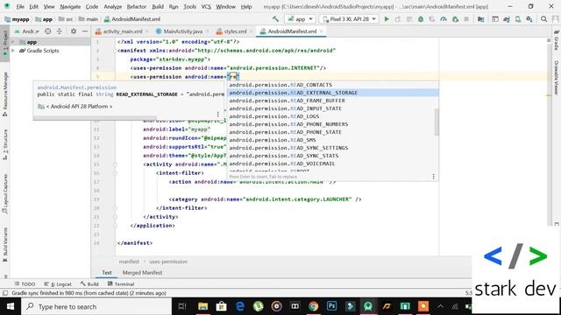Viewport: 561px width, 315px height.
Task: Click the Stop square icon in toolbar
Action: pyautogui.click(x=466, y=19)
